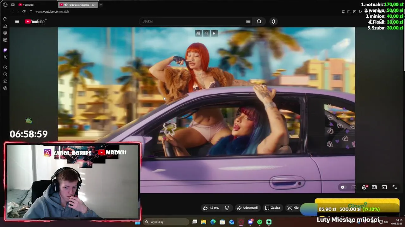Create a clip with the Klip button
This screenshot has height=227, width=405.
293,208
